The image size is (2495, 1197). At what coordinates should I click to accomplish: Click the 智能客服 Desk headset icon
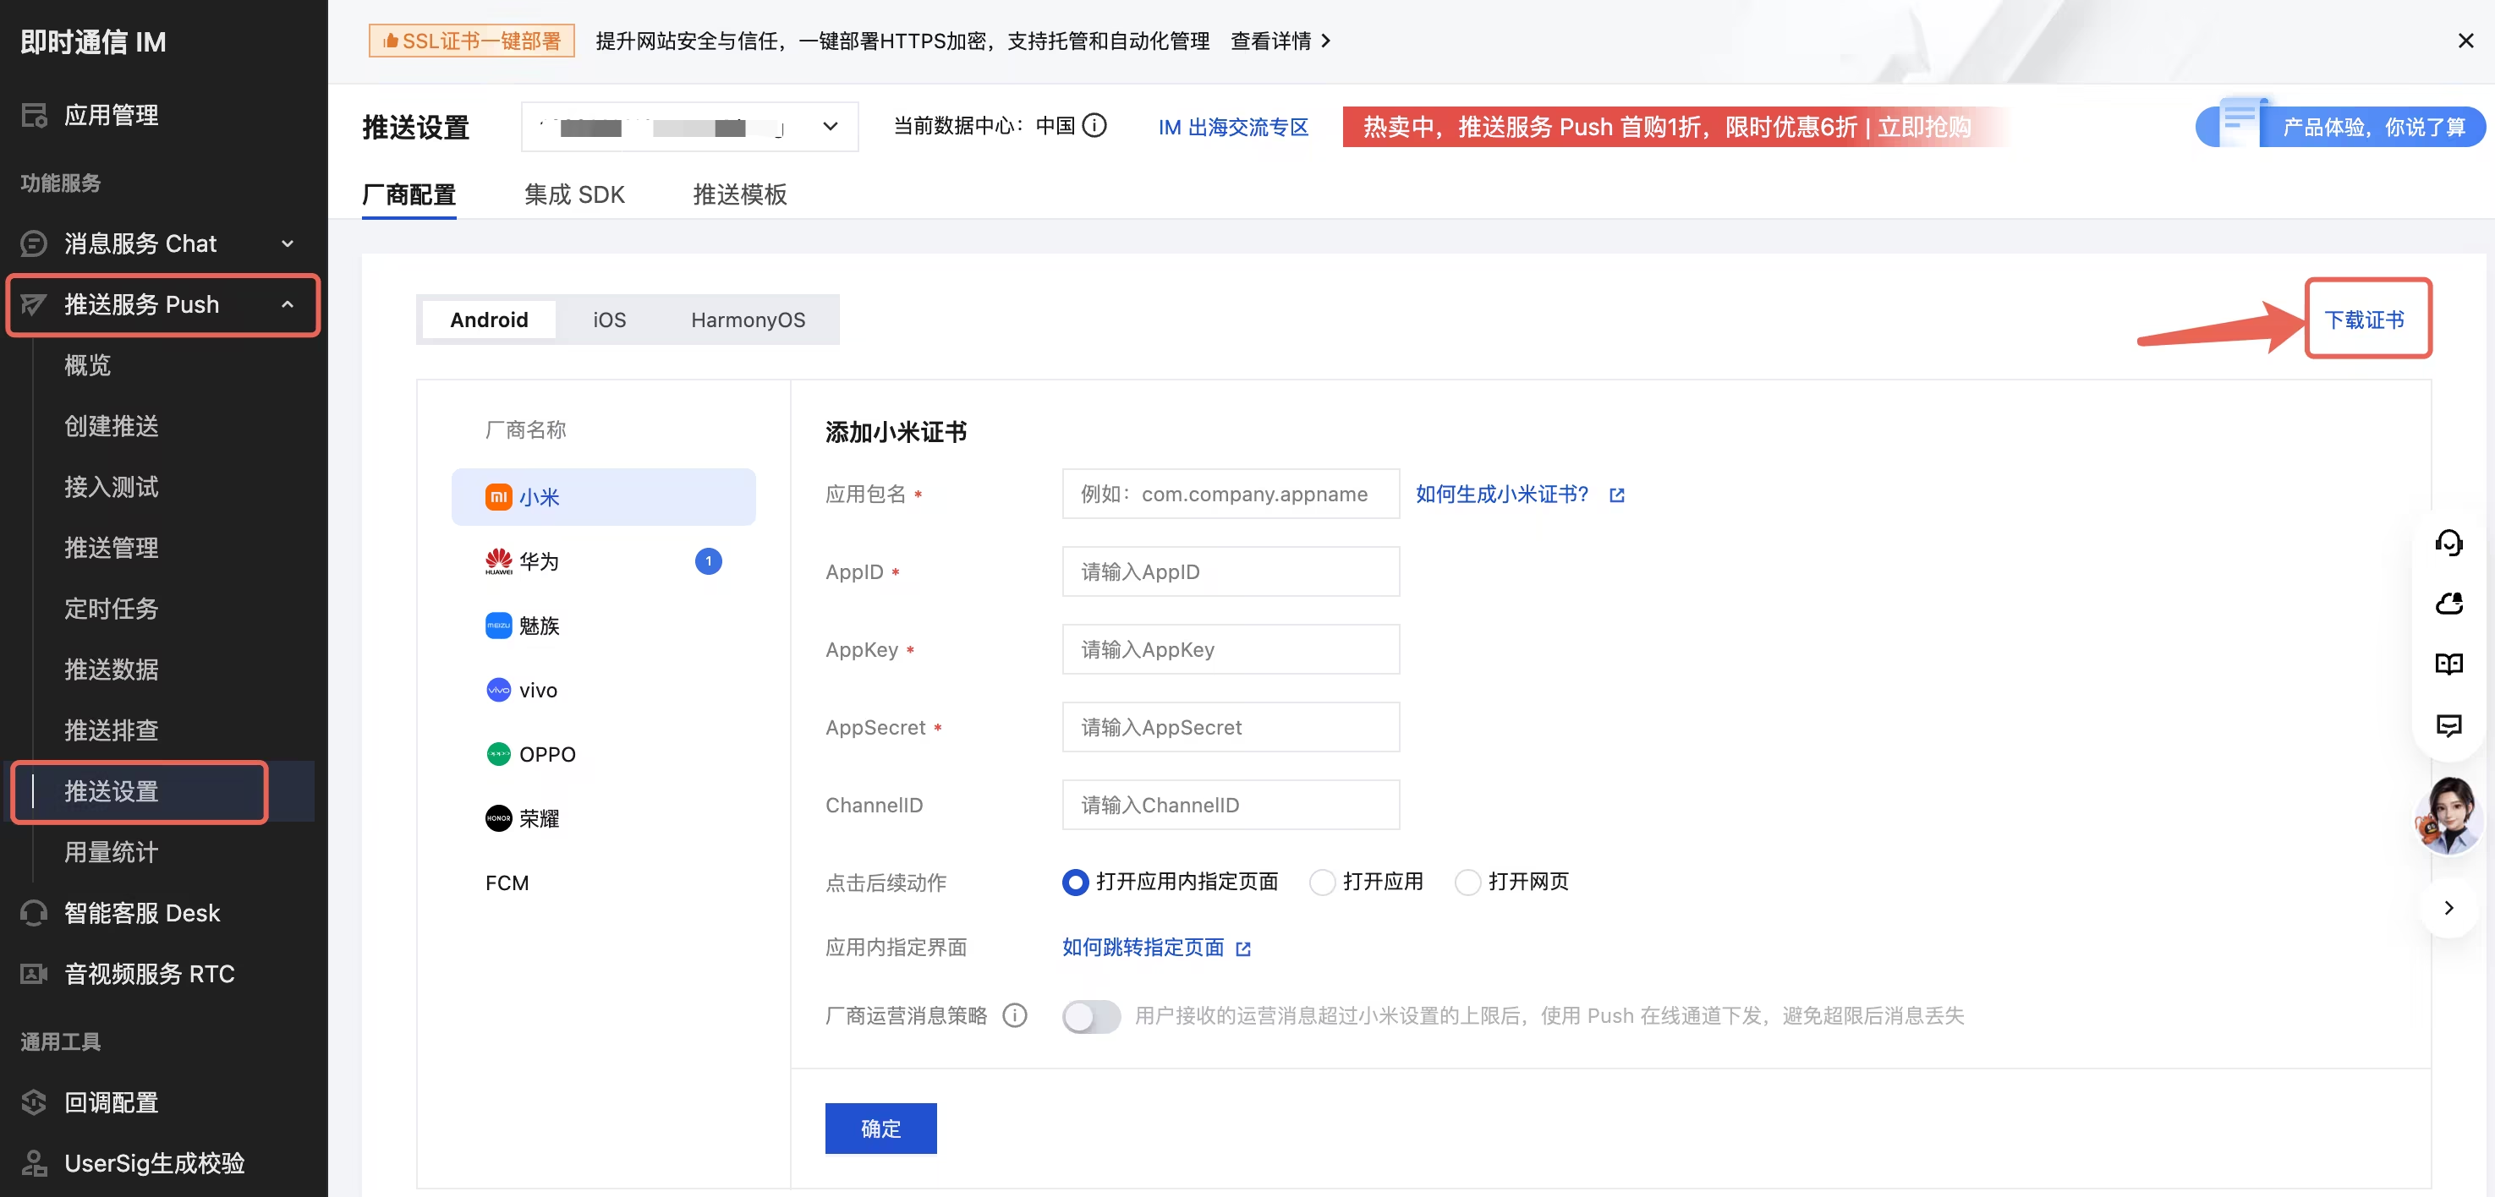[34, 913]
